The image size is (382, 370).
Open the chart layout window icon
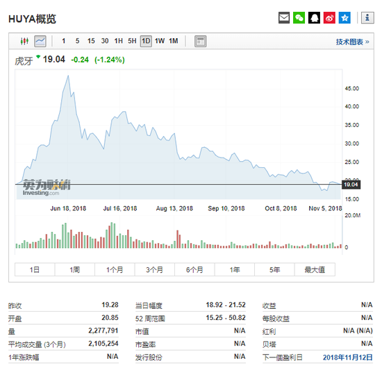(200, 41)
